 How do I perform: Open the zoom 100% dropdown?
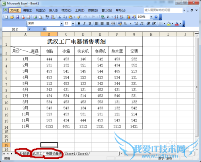[x=151, y=17]
